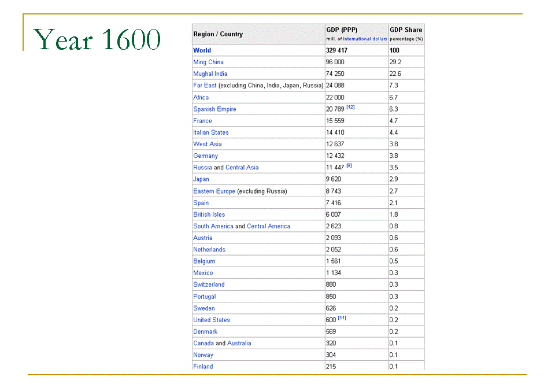Open the Ming China link
The image size is (555, 388).
point(208,62)
